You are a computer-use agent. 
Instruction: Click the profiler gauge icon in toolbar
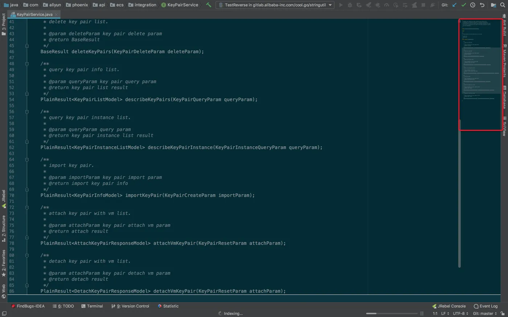[386, 5]
